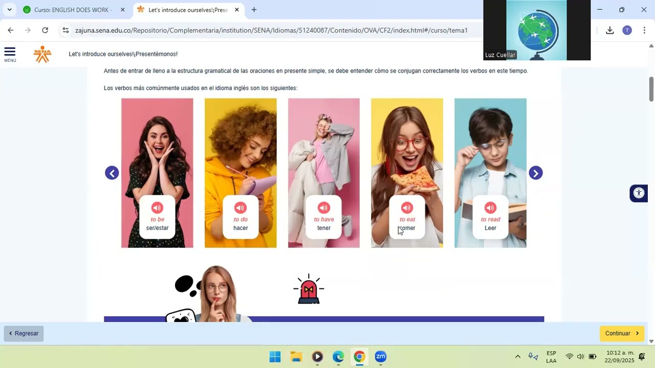Click the page vertical scrollbar thumb
This screenshot has width=655, height=368.
[x=651, y=89]
